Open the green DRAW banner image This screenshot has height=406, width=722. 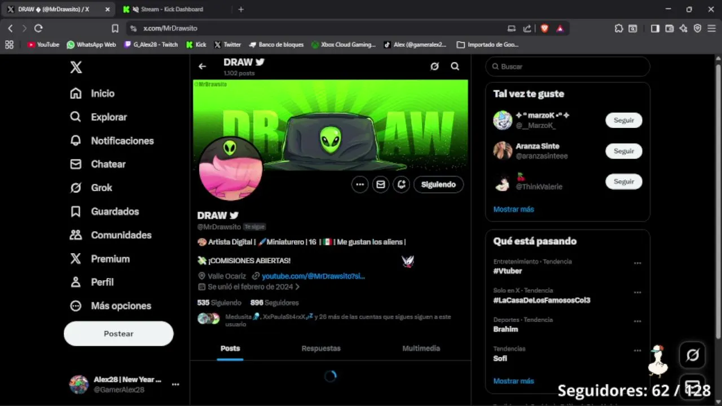coord(331,124)
